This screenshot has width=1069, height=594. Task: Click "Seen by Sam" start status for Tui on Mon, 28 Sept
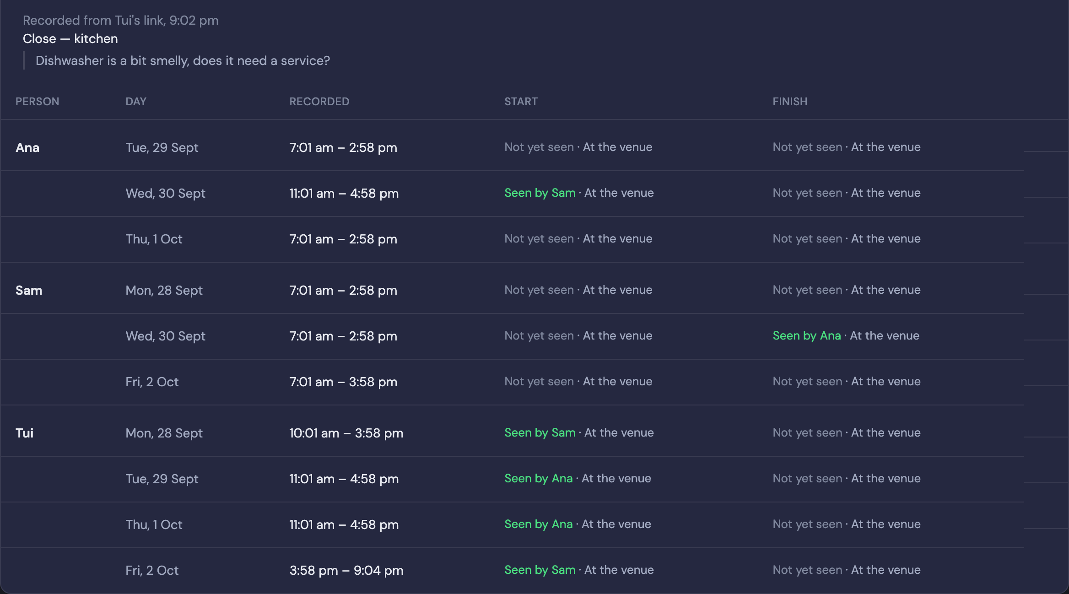point(540,433)
